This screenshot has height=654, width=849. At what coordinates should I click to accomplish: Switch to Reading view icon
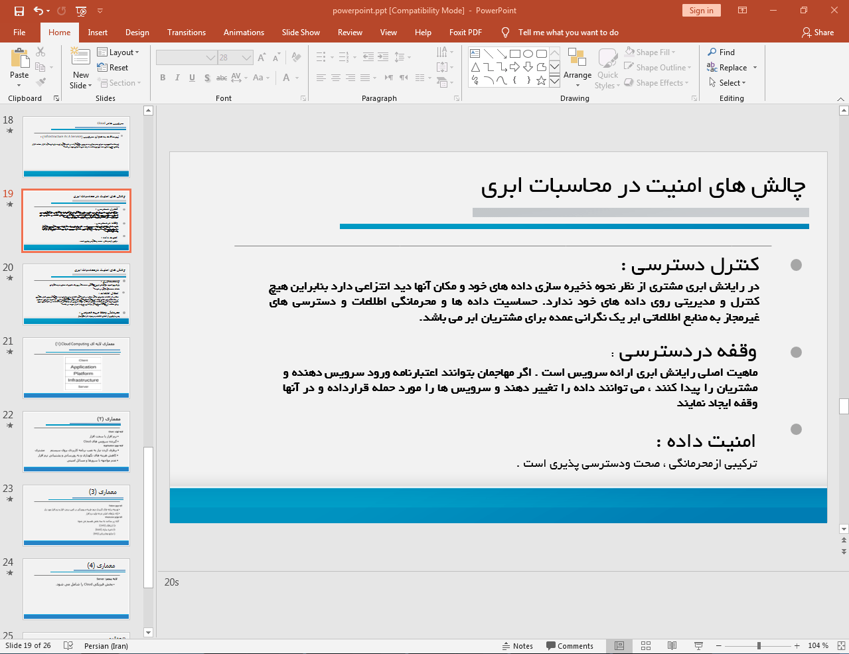pyautogui.click(x=672, y=646)
